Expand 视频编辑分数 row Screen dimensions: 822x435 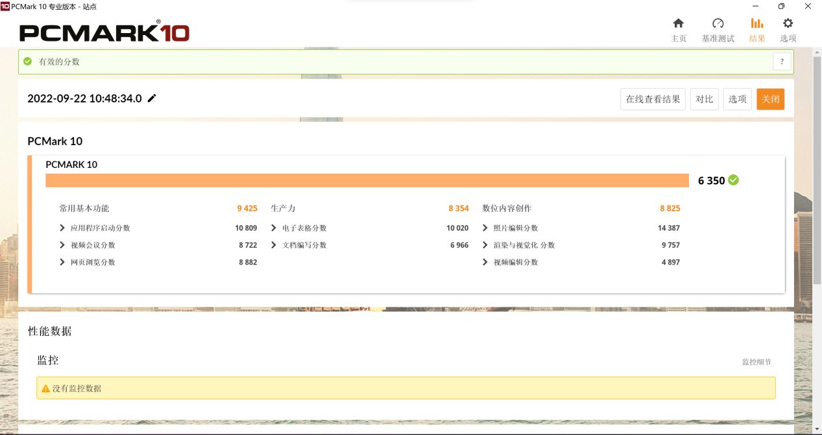click(485, 262)
